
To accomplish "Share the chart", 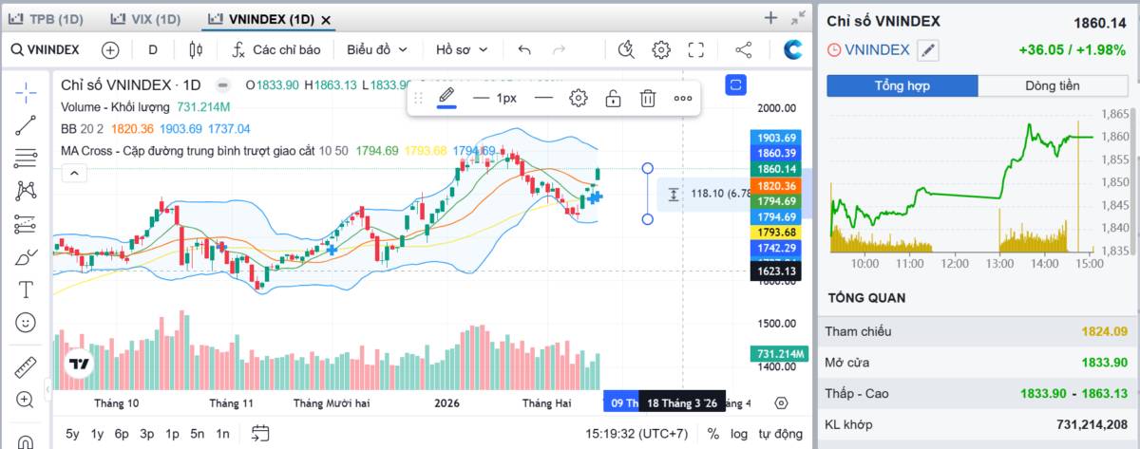I will [x=744, y=49].
